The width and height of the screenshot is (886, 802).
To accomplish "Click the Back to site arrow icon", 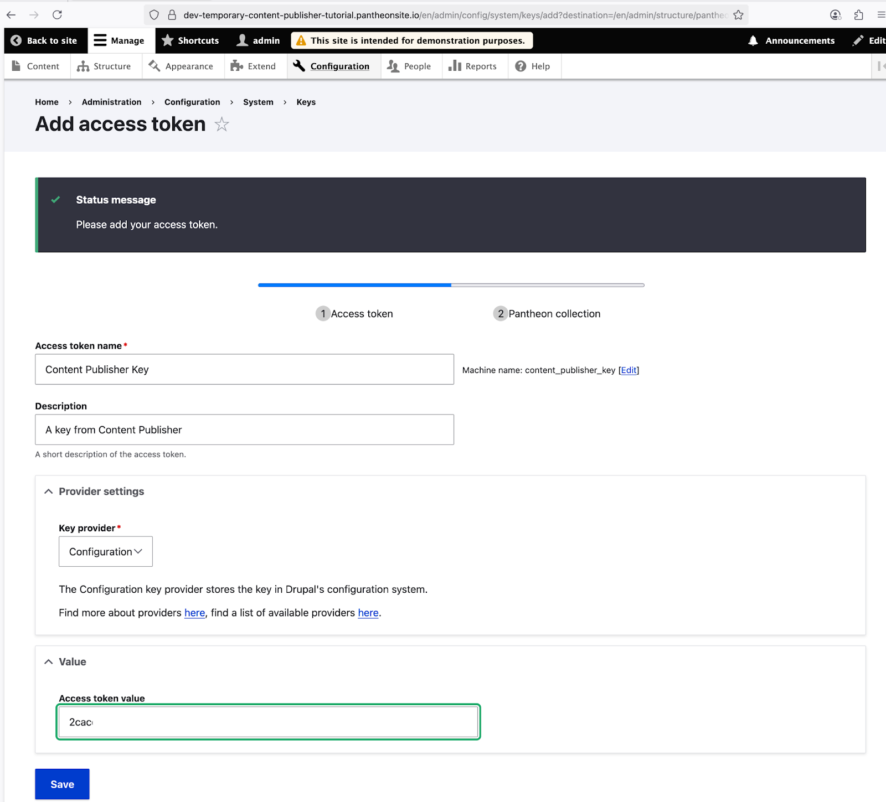I will [x=16, y=40].
